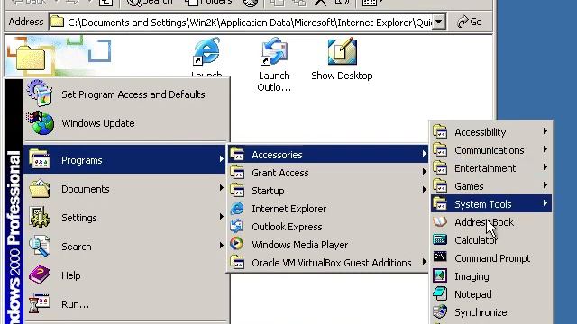Viewport: 577px width, 324px height.
Task: Click the Outlook Express menu icon
Action: 237,226
